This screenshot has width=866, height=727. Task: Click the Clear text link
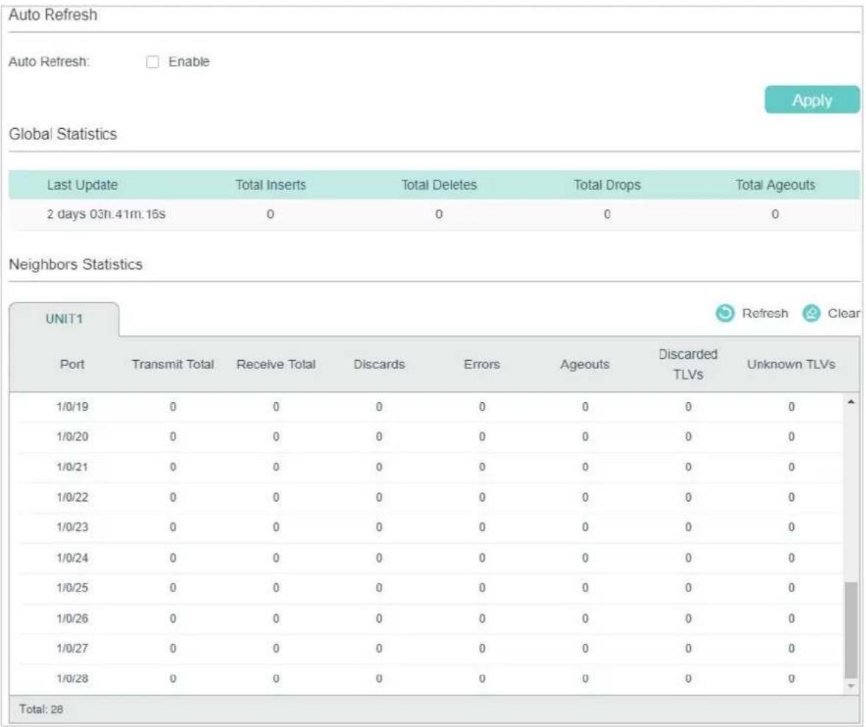pyautogui.click(x=843, y=313)
